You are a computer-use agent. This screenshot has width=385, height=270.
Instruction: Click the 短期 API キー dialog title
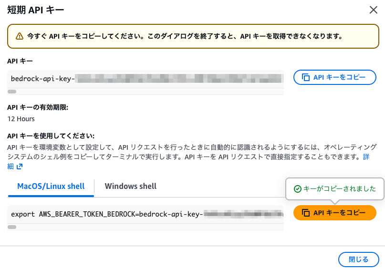click(x=35, y=10)
